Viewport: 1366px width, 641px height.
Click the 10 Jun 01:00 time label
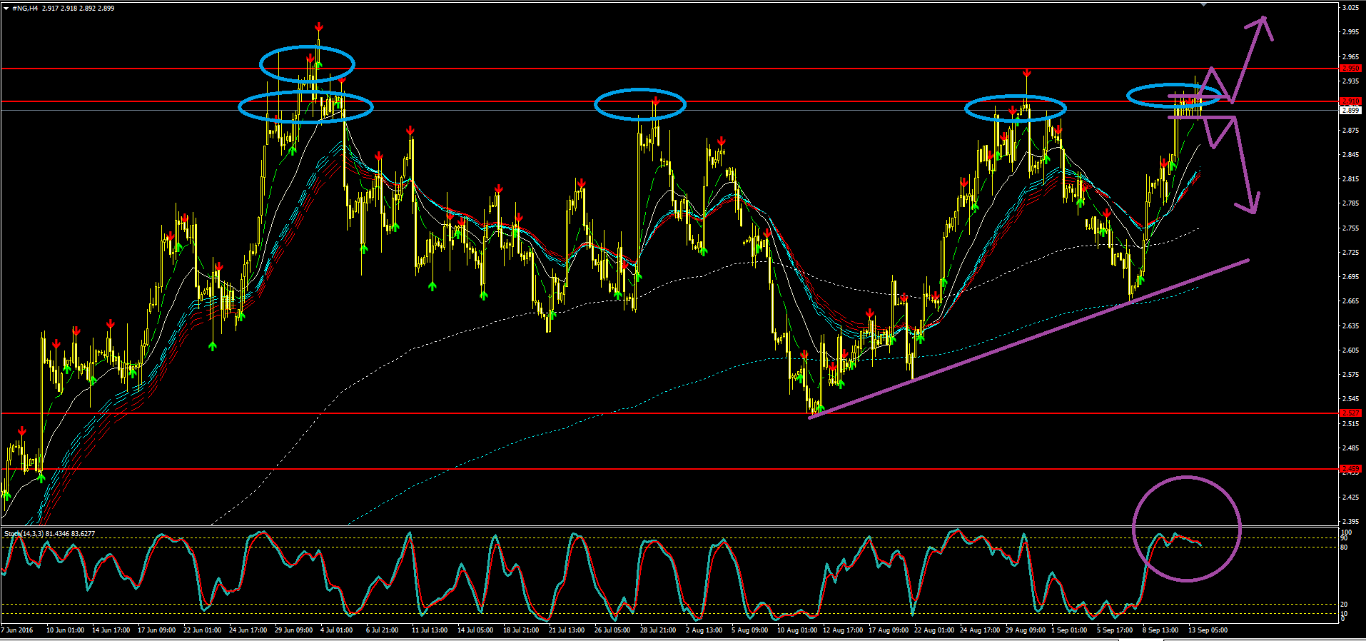pyautogui.click(x=66, y=630)
